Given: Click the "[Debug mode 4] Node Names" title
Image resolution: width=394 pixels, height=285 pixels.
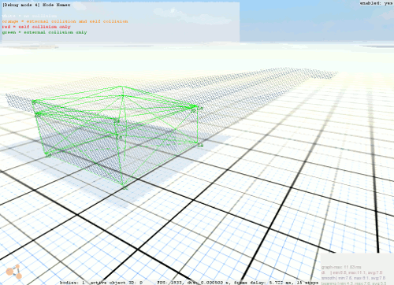Looking at the screenshot, I should click(36, 5).
